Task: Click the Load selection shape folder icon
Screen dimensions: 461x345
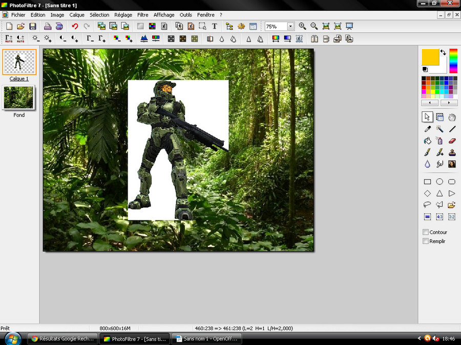Action: (452, 205)
